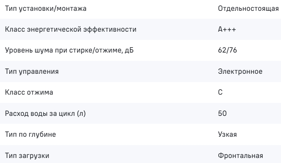Viewport: 281px width, 163px height.
Task: Select the 'Отдельностоящая' value
Action: click(x=249, y=9)
